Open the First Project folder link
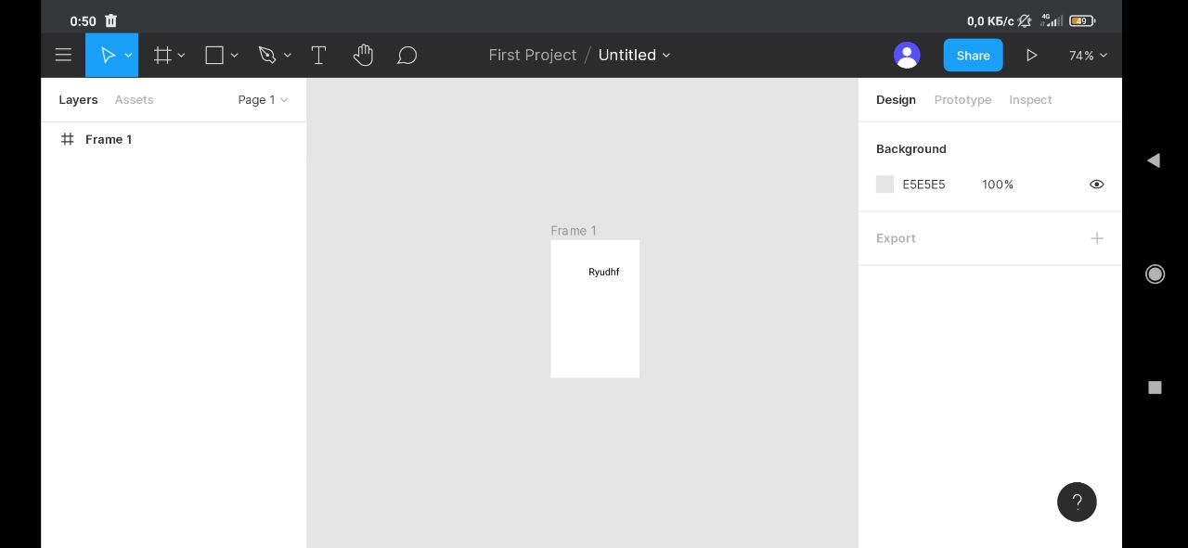The image size is (1188, 548). click(x=533, y=55)
